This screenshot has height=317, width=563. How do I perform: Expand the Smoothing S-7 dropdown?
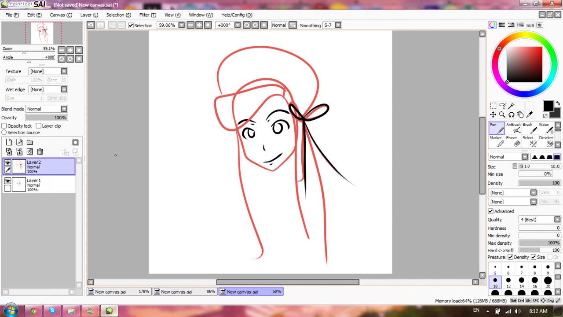point(338,25)
